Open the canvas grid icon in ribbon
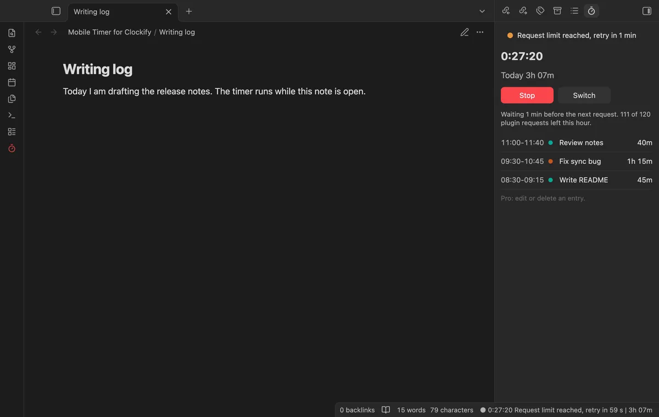The height and width of the screenshot is (417, 659). 12,66
